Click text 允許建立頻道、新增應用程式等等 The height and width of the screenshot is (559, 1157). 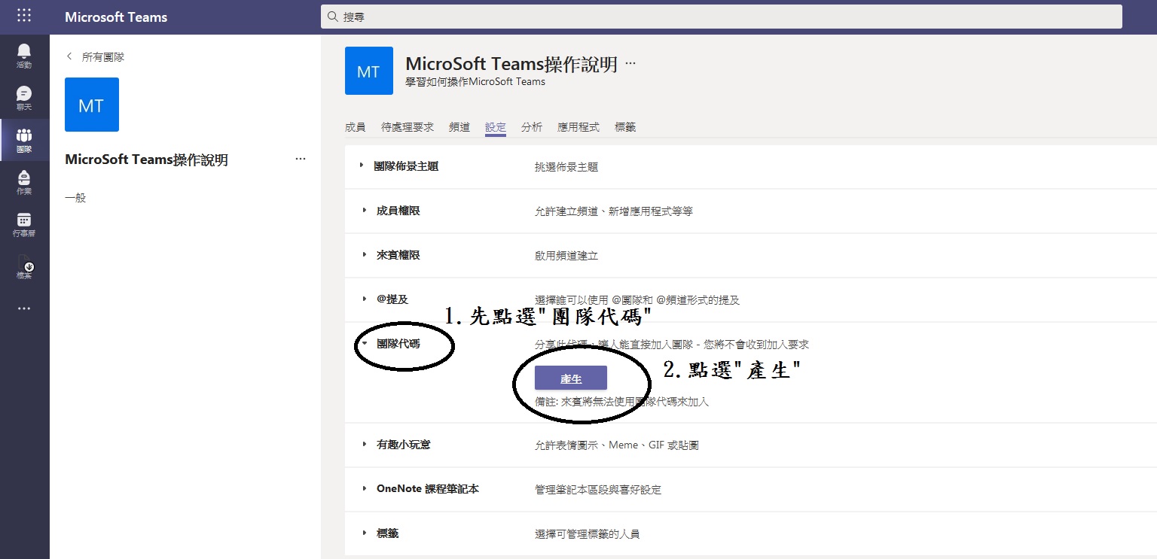[x=614, y=211]
